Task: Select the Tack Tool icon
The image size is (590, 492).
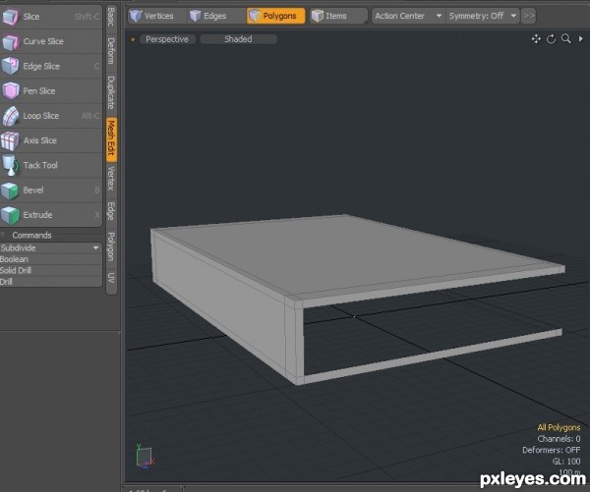Action: coord(10,165)
